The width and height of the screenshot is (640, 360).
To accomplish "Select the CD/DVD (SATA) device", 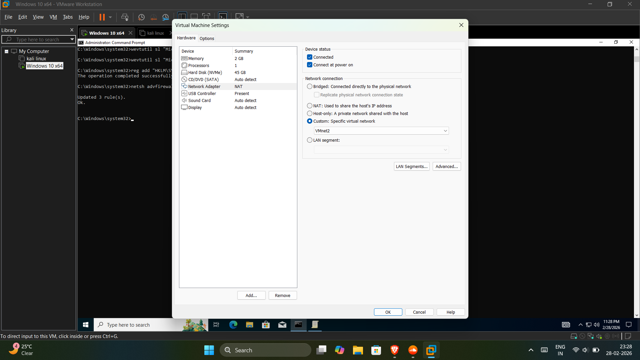I will (238, 79).
